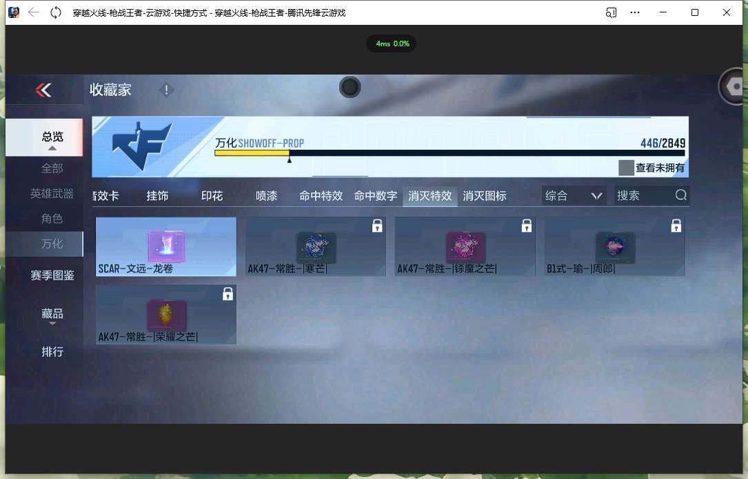748x479 pixels.
Task: Tap the search magnifier icon
Action: (680, 195)
